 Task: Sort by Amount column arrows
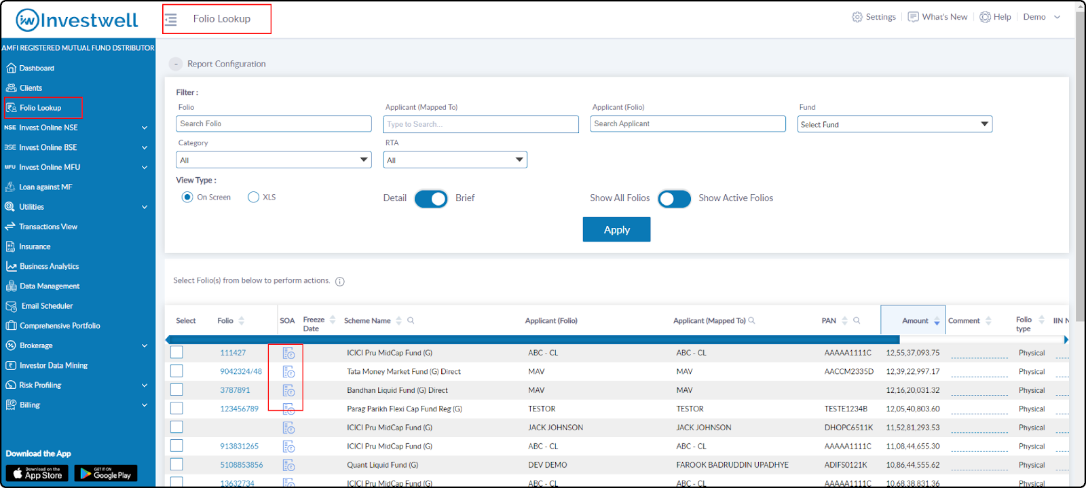[x=937, y=321]
